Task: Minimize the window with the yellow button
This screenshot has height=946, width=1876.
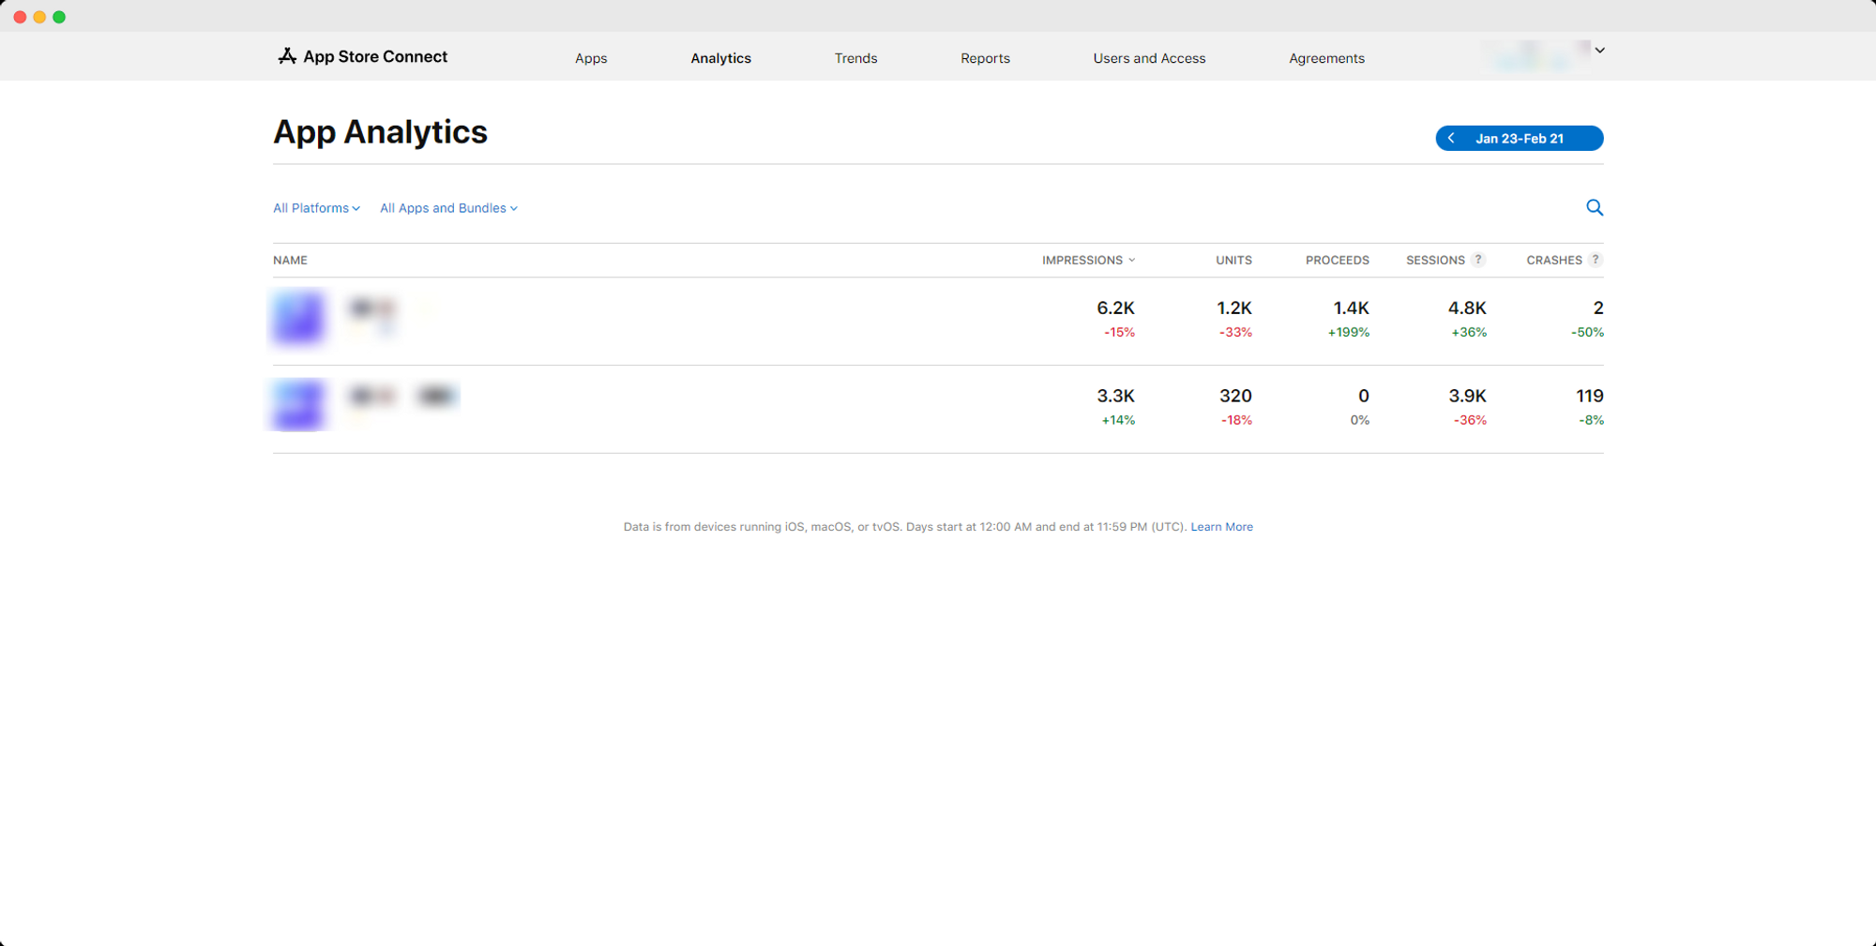Action: click(39, 17)
